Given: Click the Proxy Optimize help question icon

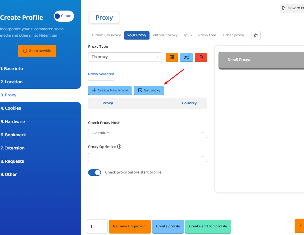Looking at the screenshot, I should pos(119,147).
